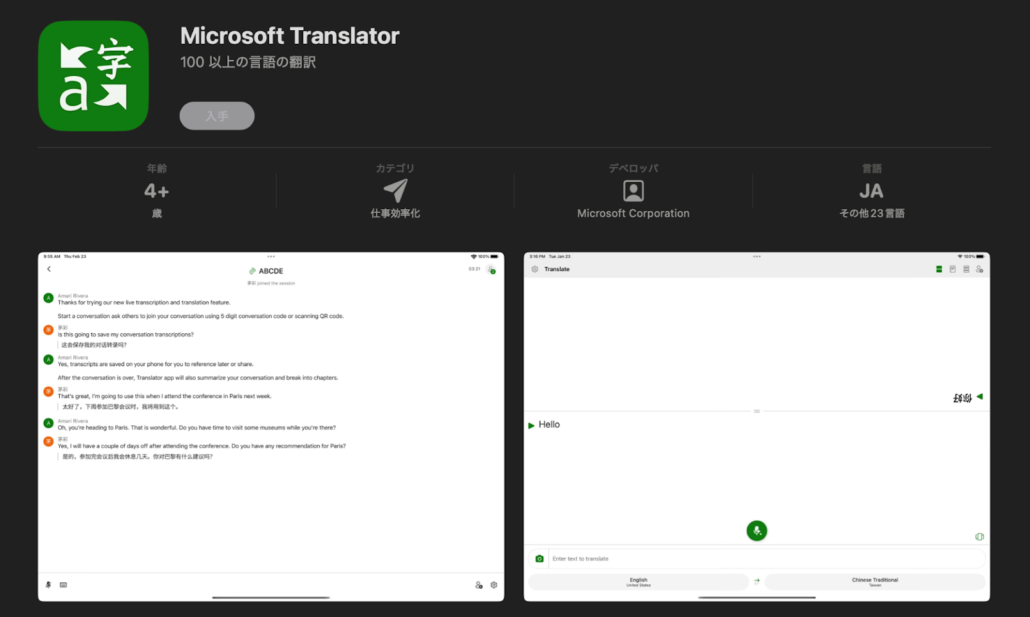
Task: Select the 仕事効率化 category
Action: (395, 213)
